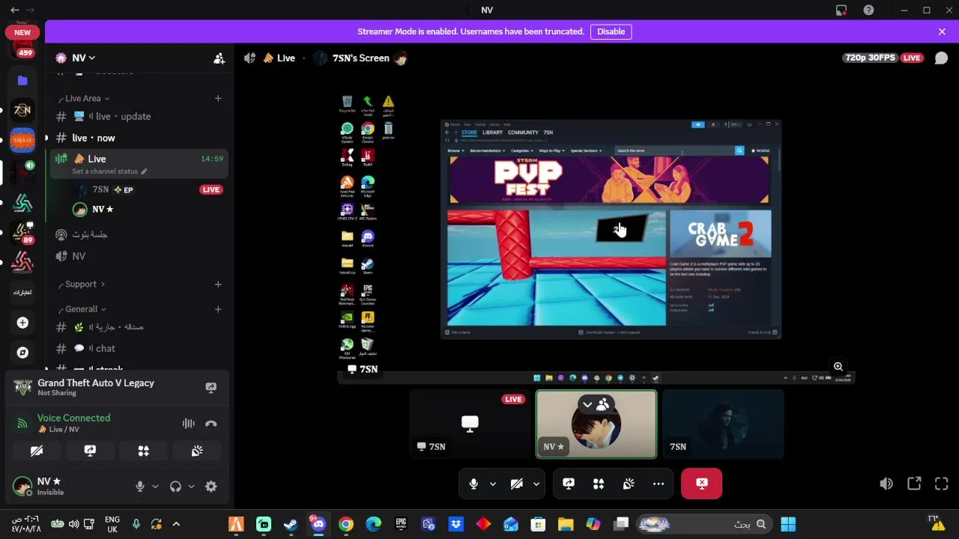
Task: Disconnect using the red hang up button
Action: click(x=701, y=484)
